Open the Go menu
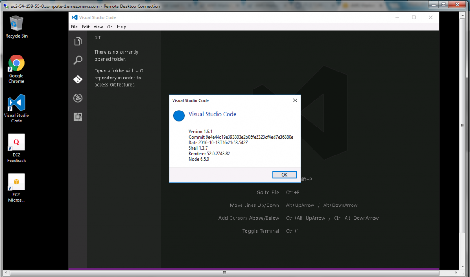 (110, 27)
